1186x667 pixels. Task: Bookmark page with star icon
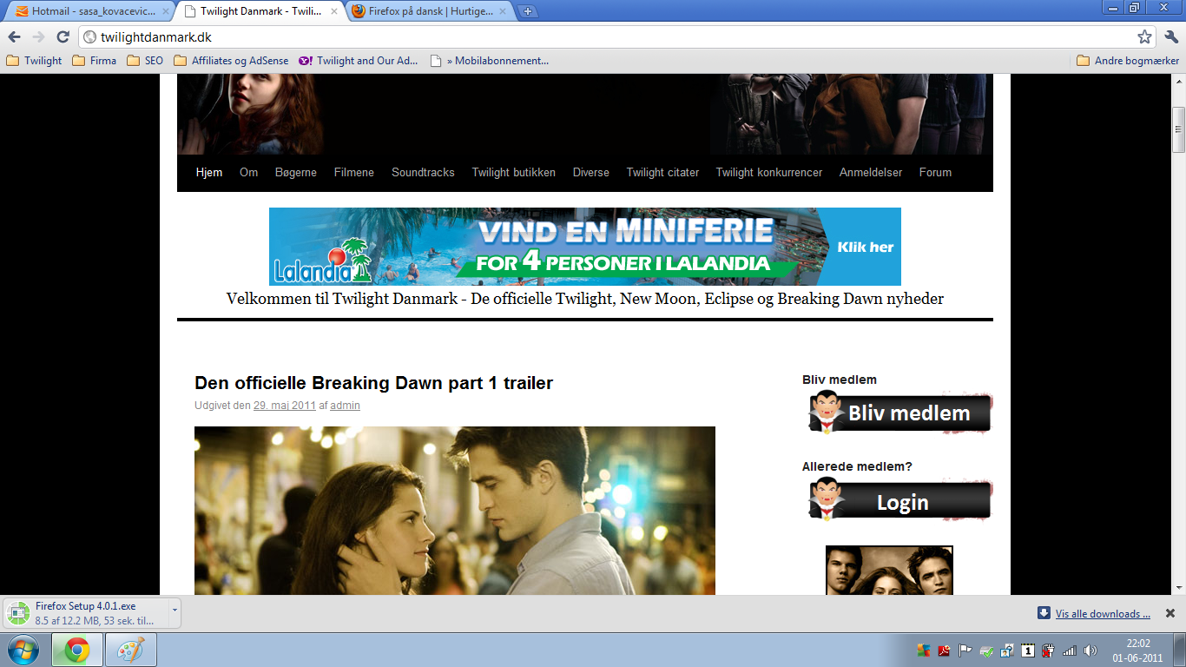pos(1144,37)
